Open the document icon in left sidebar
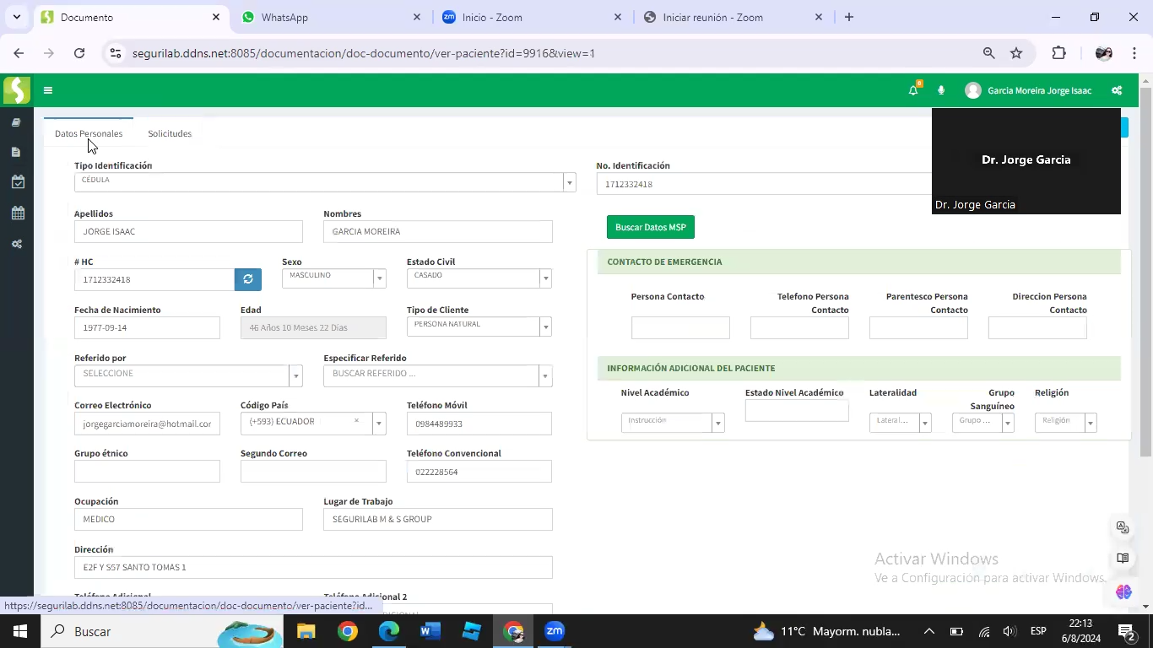 [x=16, y=152]
